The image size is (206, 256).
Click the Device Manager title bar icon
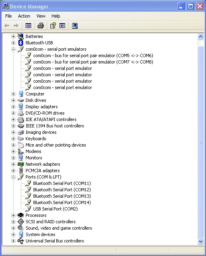click(6, 6)
